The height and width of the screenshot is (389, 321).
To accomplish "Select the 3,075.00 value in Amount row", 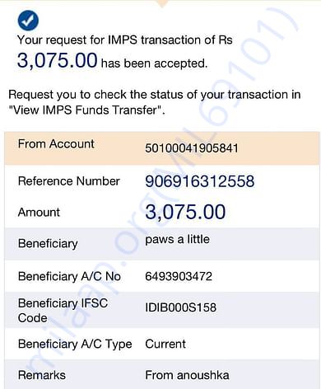I will 185,212.
